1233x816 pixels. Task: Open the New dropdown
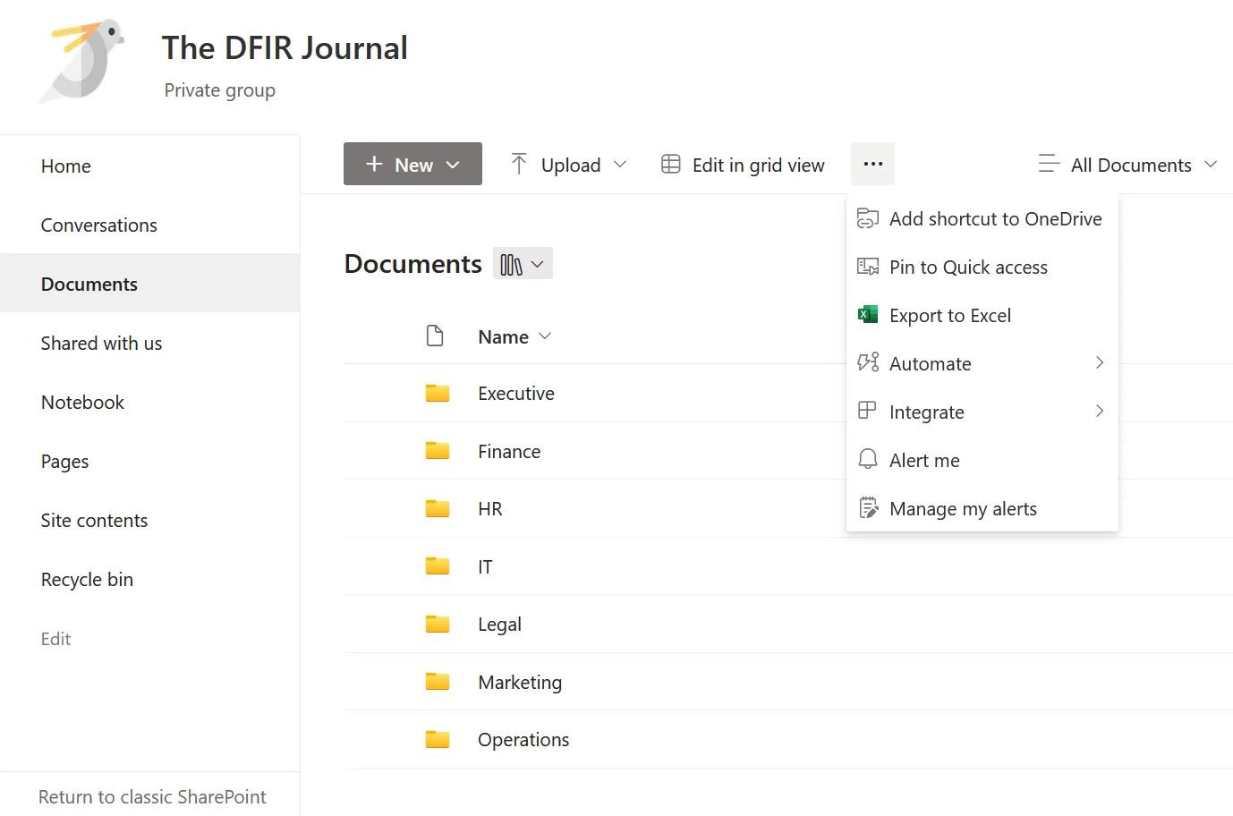point(412,164)
